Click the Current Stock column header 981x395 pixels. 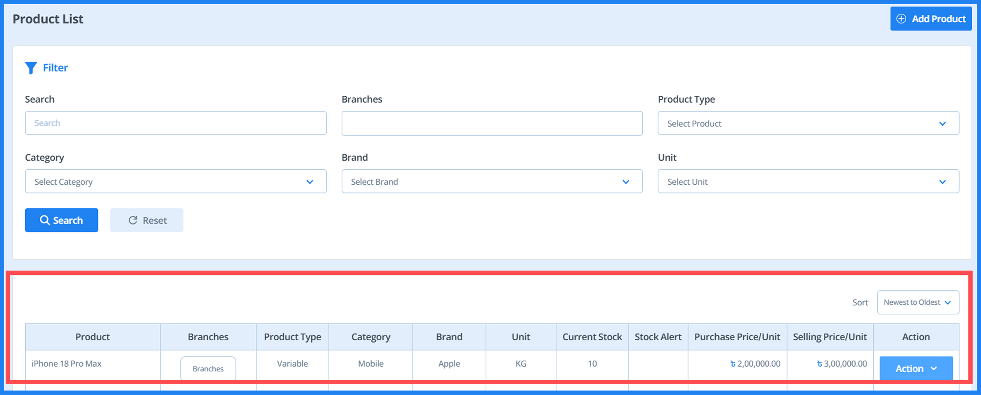(x=592, y=337)
